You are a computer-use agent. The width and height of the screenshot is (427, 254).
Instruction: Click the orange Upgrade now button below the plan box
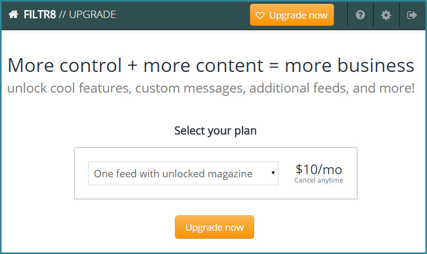click(215, 227)
